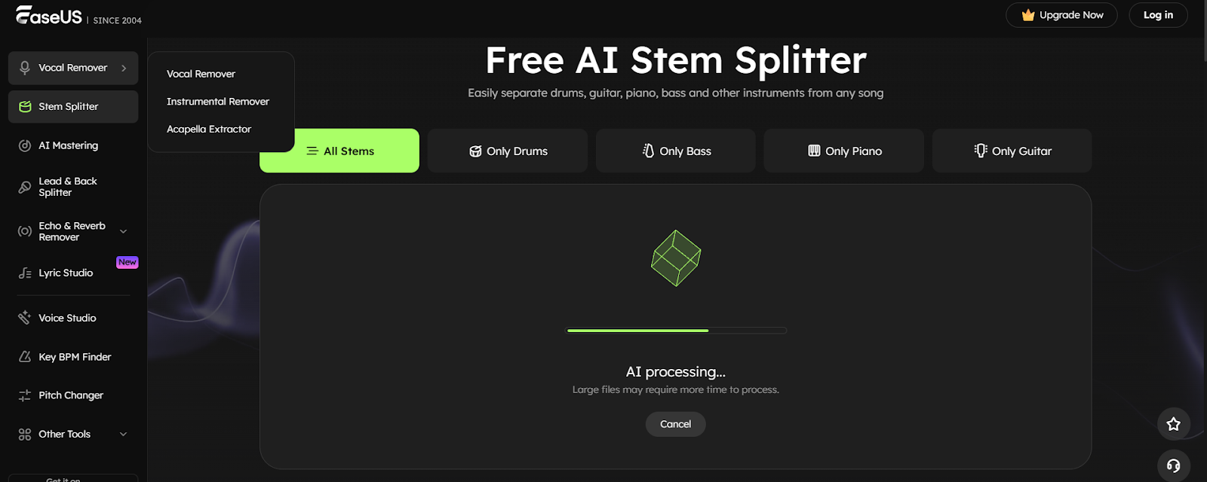
Task: Select the Only Piano tab
Action: [x=844, y=151]
